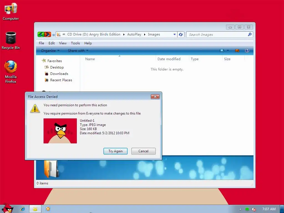Click the 7:07 AM taskbar clock
The width and height of the screenshot is (284, 213).
pyautogui.click(x=269, y=209)
